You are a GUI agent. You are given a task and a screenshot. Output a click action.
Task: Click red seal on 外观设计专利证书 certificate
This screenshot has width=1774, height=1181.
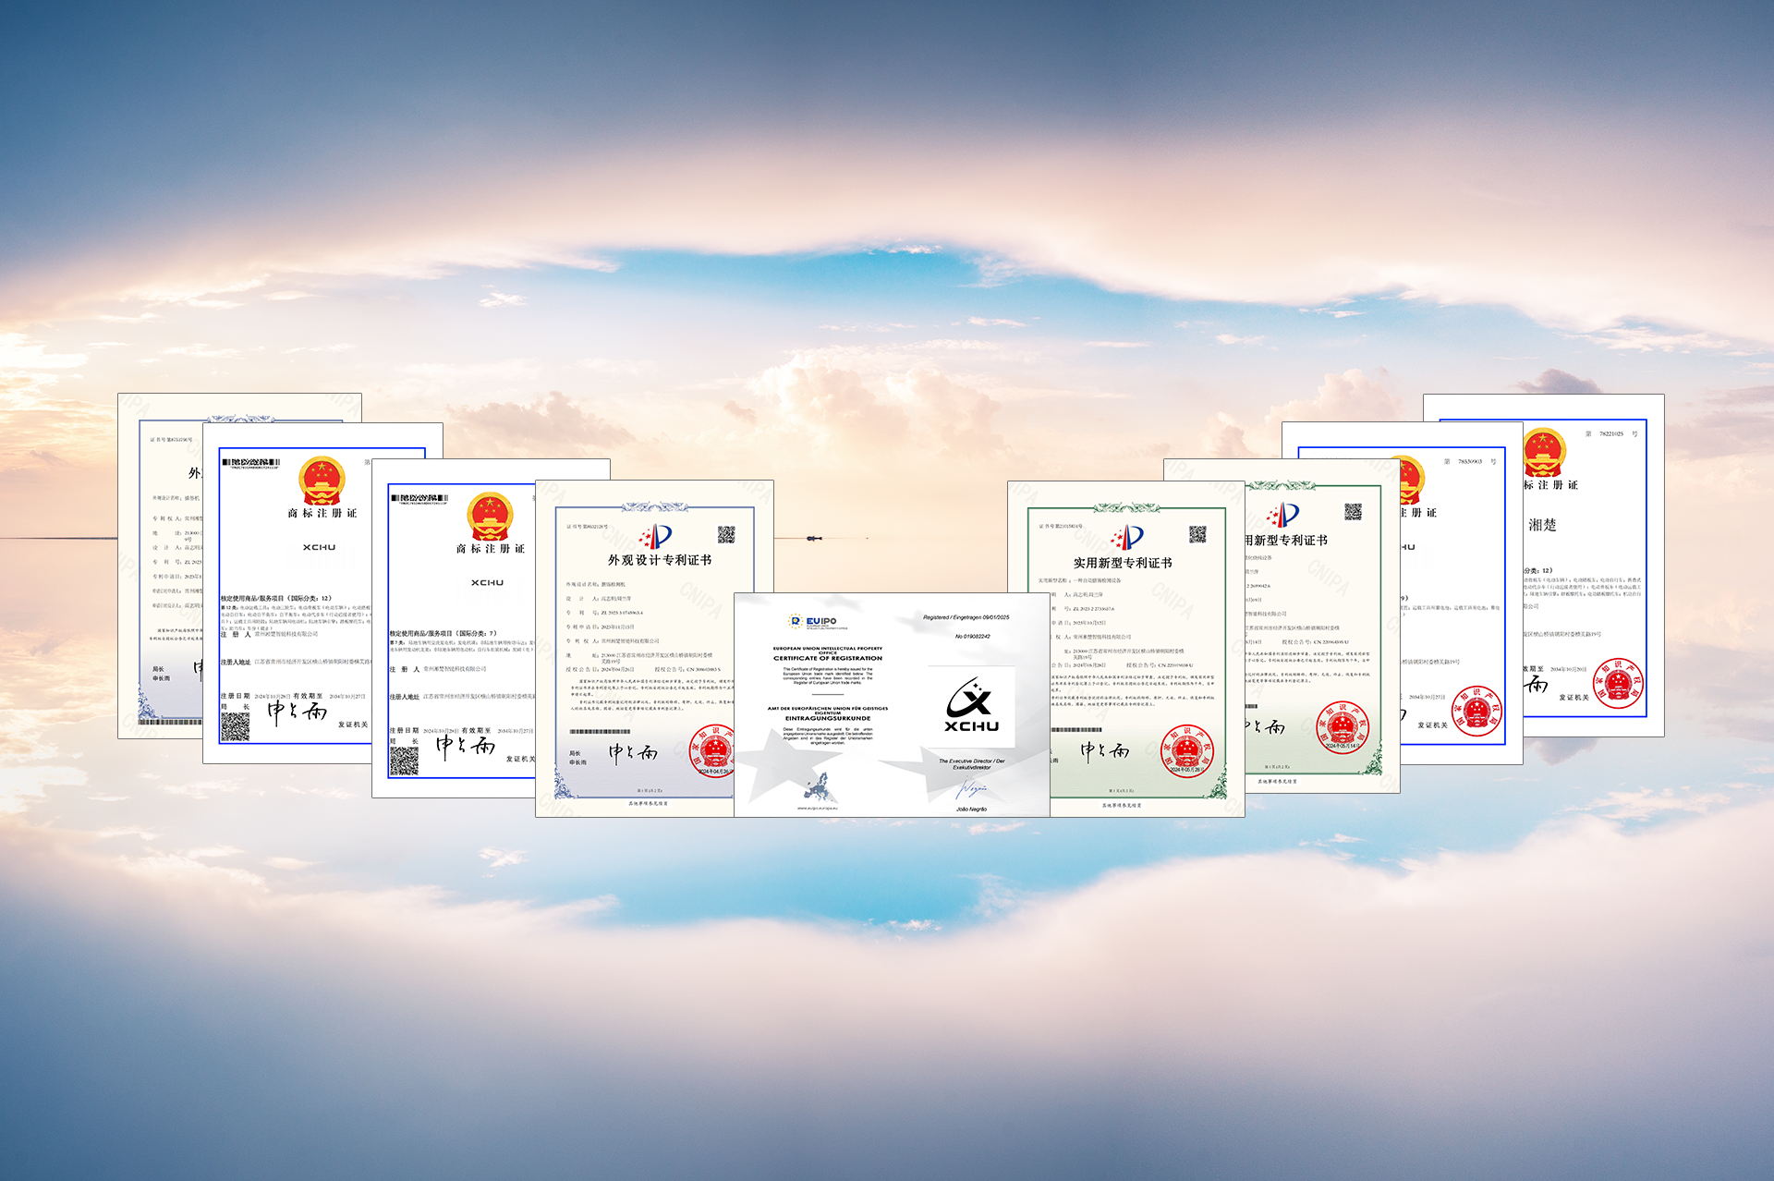click(712, 750)
